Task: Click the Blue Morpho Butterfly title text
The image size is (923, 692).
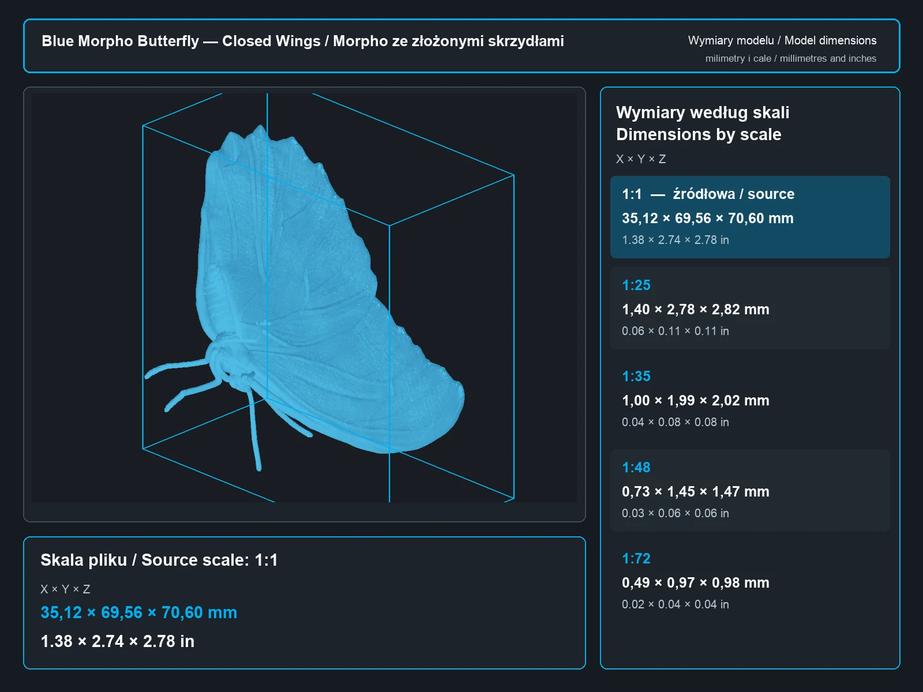Action: pos(303,41)
